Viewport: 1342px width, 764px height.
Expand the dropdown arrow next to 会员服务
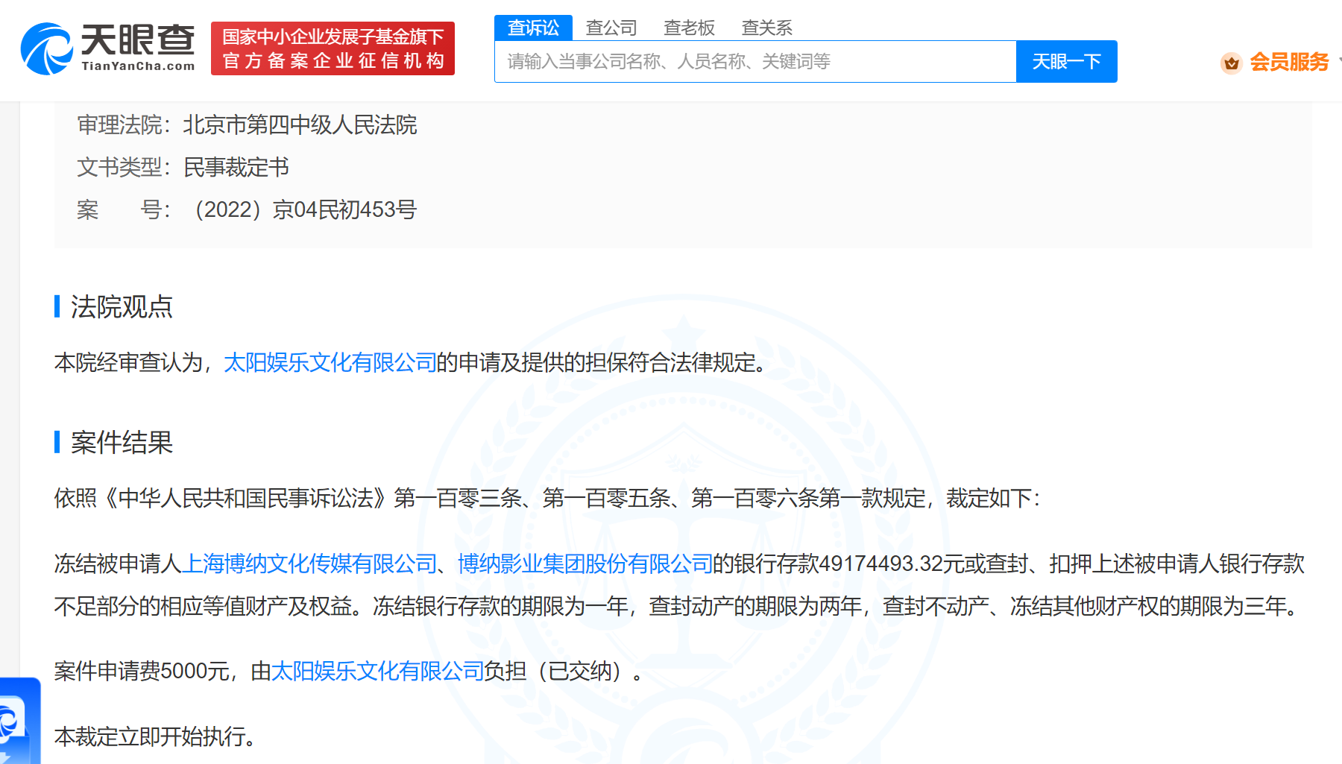pos(1338,60)
